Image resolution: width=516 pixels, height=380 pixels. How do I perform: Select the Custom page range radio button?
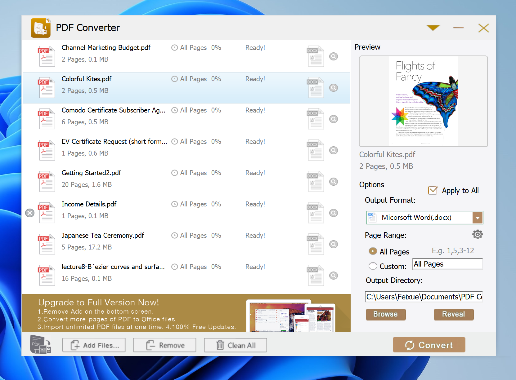tap(373, 266)
